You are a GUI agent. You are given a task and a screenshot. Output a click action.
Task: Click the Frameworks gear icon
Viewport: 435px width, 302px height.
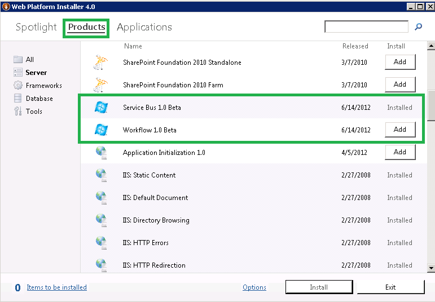pyautogui.click(x=18, y=85)
